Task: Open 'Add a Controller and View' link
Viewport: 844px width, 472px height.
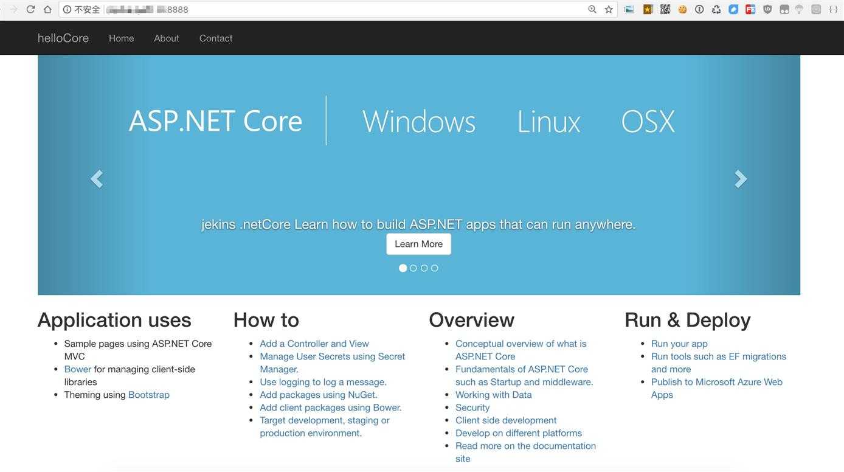Action: 314,344
